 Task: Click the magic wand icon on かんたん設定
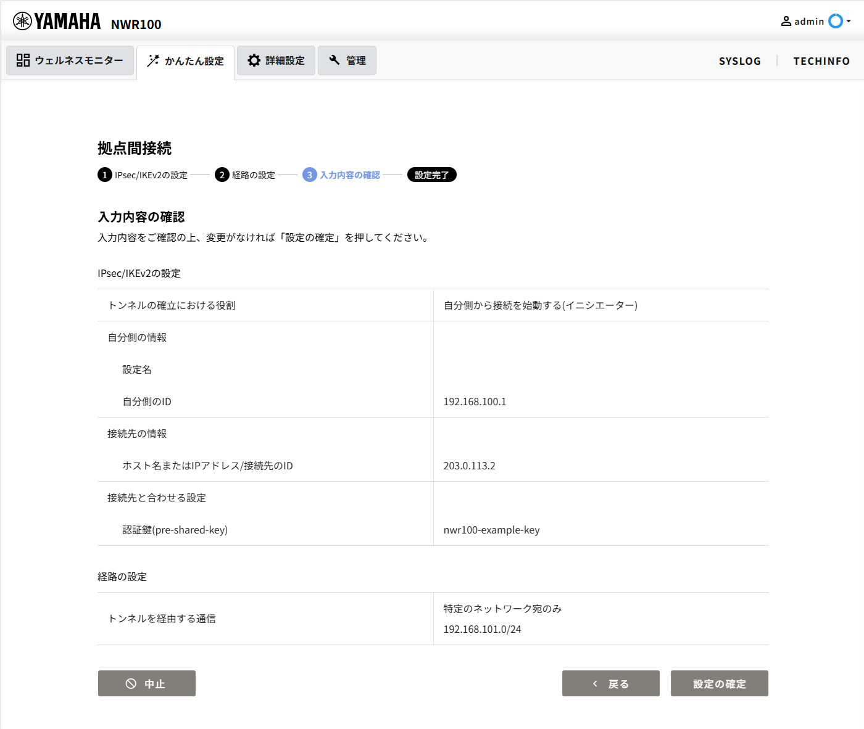click(153, 60)
